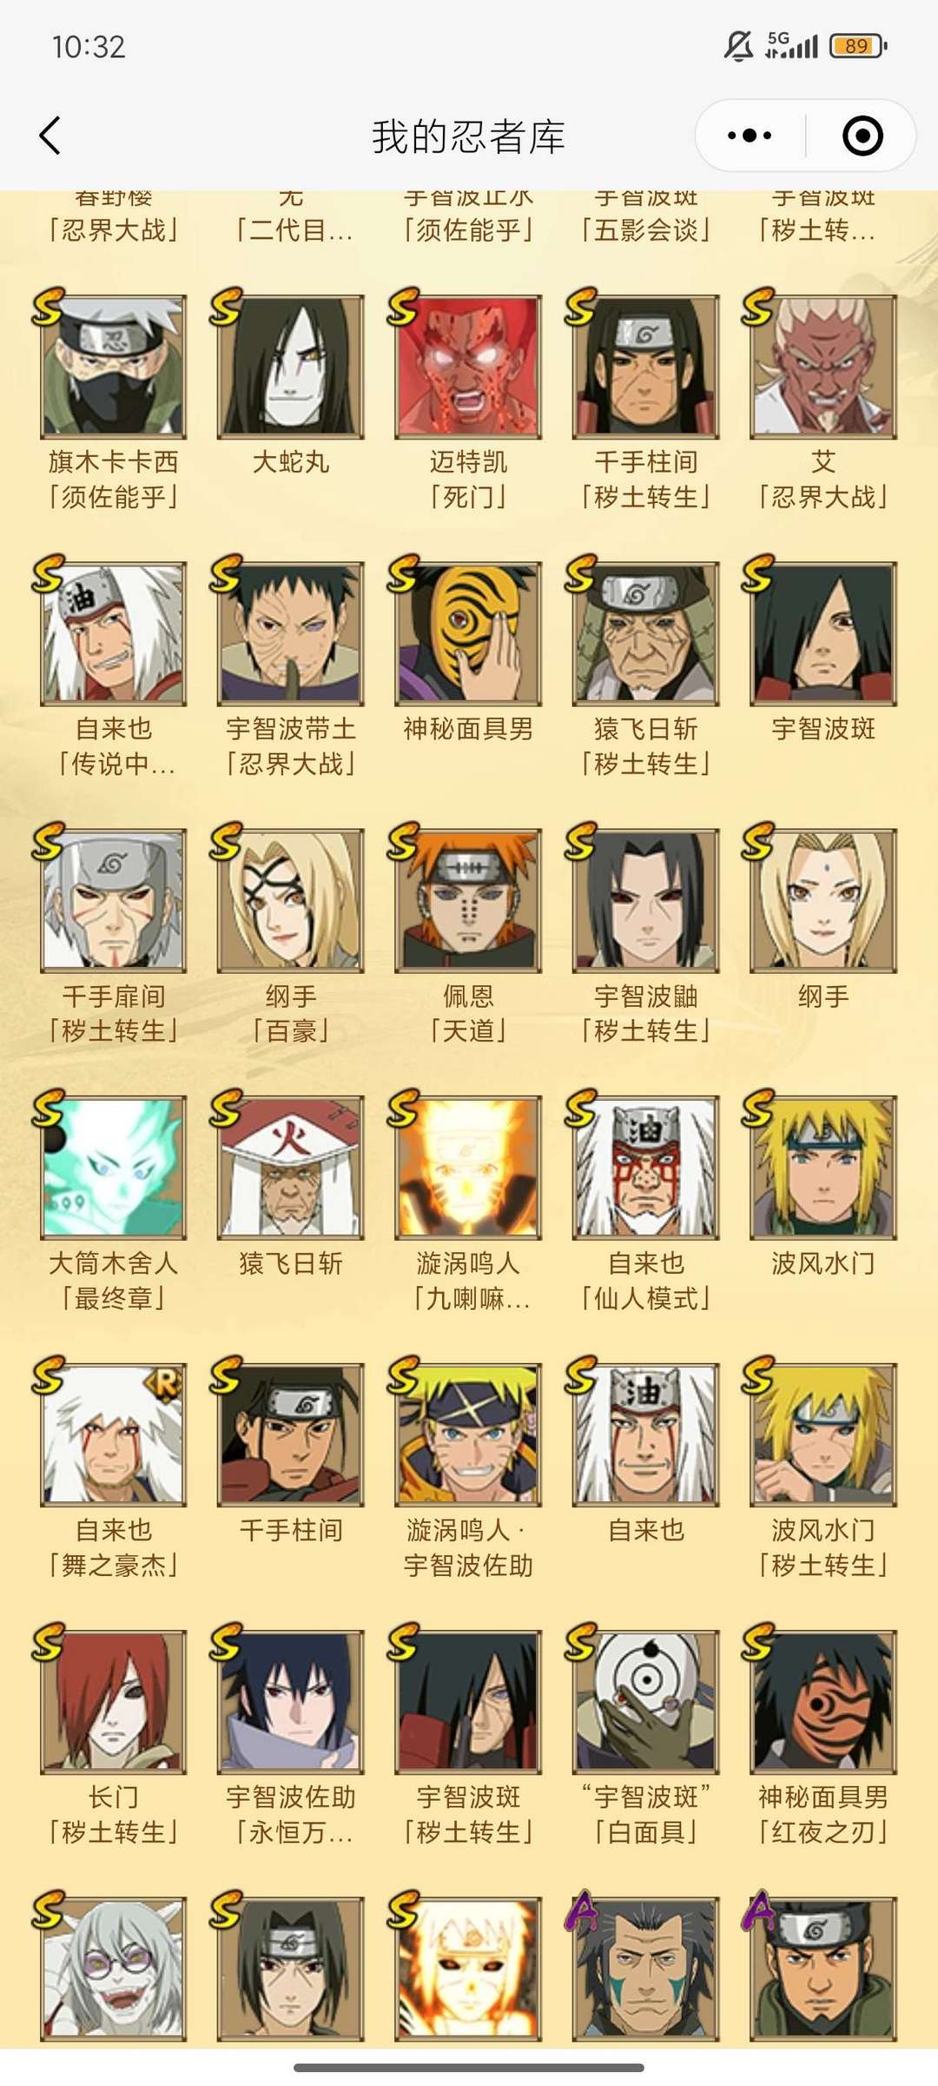
Task: Select “宇智波斑”「白面具」portrait
Action: pyautogui.click(x=645, y=1701)
